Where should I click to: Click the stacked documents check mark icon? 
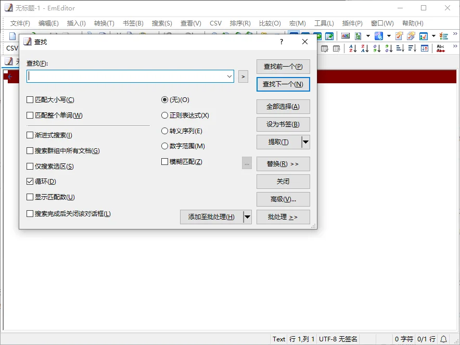[411, 36]
